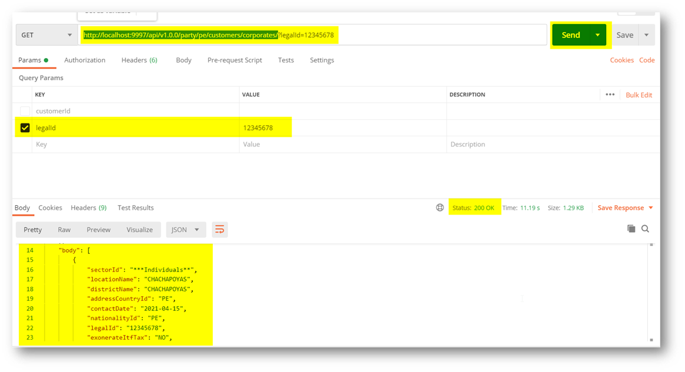685x372 pixels.
Task: Copy response body using the copy icon
Action: pyautogui.click(x=631, y=229)
